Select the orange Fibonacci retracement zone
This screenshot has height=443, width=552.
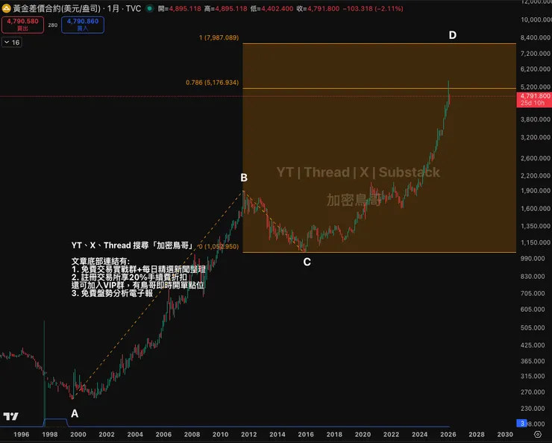[x=379, y=148]
